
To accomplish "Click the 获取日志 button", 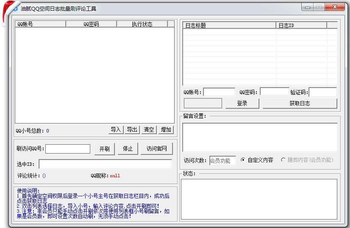I will (x=300, y=103).
